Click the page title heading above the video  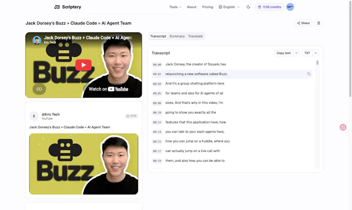point(78,23)
